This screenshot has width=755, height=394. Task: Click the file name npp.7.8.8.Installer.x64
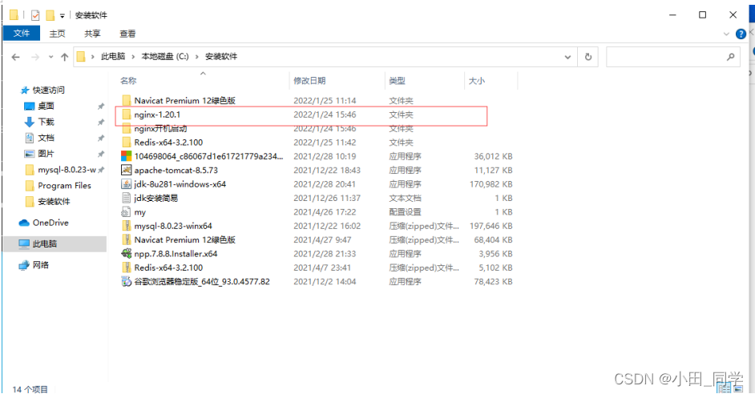coord(176,254)
